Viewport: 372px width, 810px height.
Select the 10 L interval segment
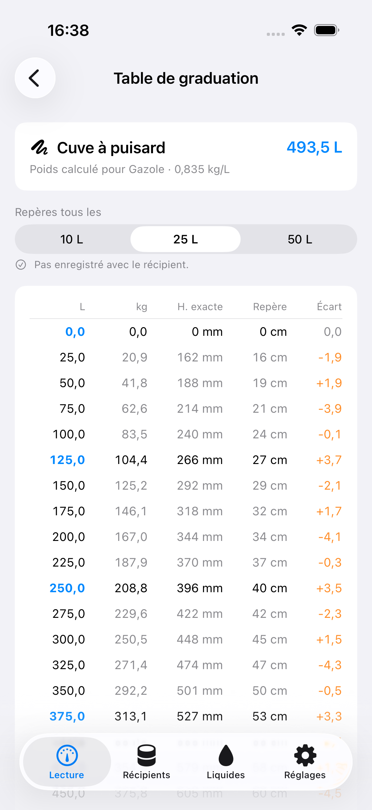tap(72, 239)
